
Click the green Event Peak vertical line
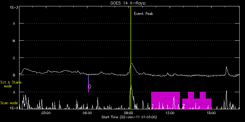click(130, 58)
